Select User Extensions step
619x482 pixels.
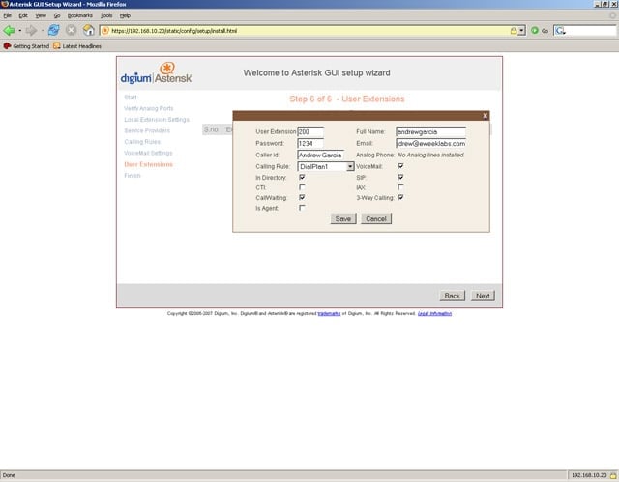(x=148, y=164)
